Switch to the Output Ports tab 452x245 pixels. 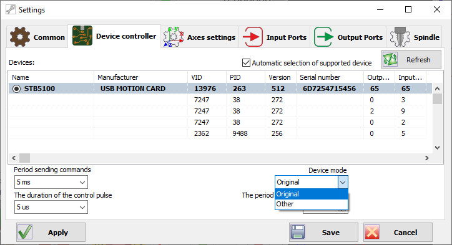coord(348,37)
